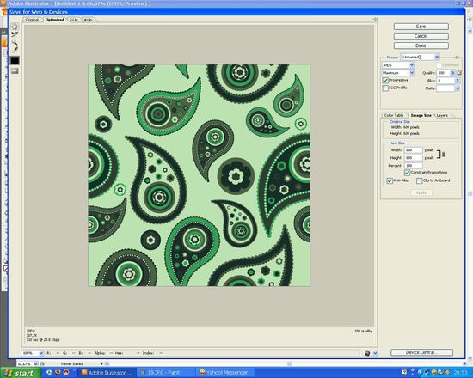Open the Layers tab
473x378 pixels.
[442, 115]
